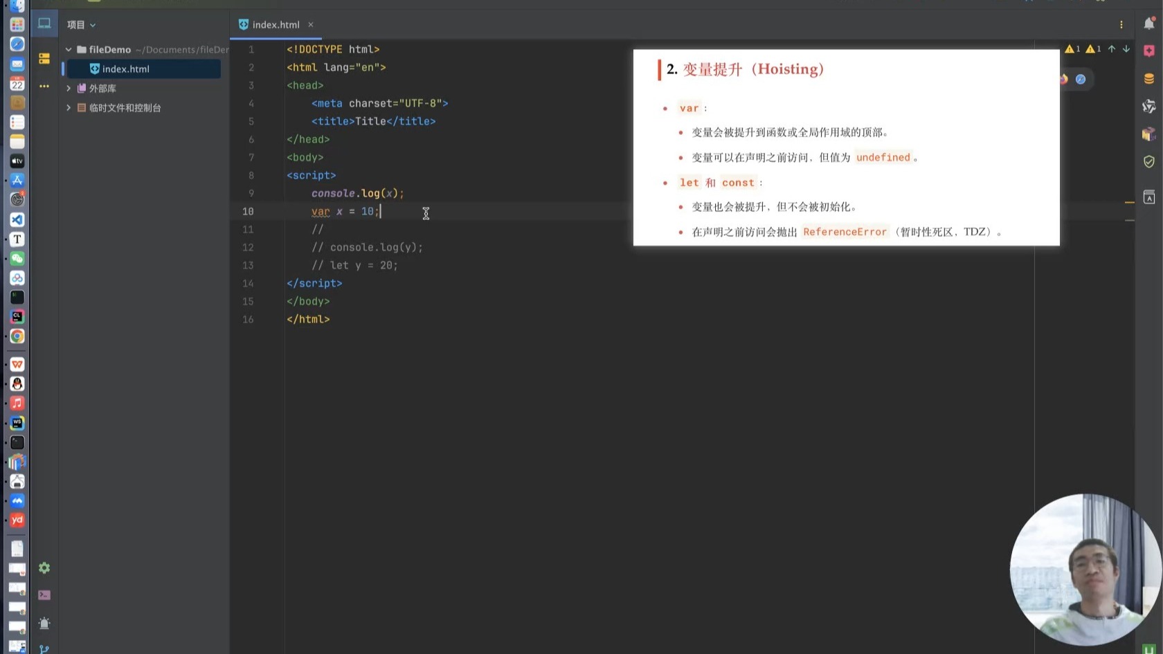
Task: Open editor tab options three-dot menu
Action: pos(1121,24)
